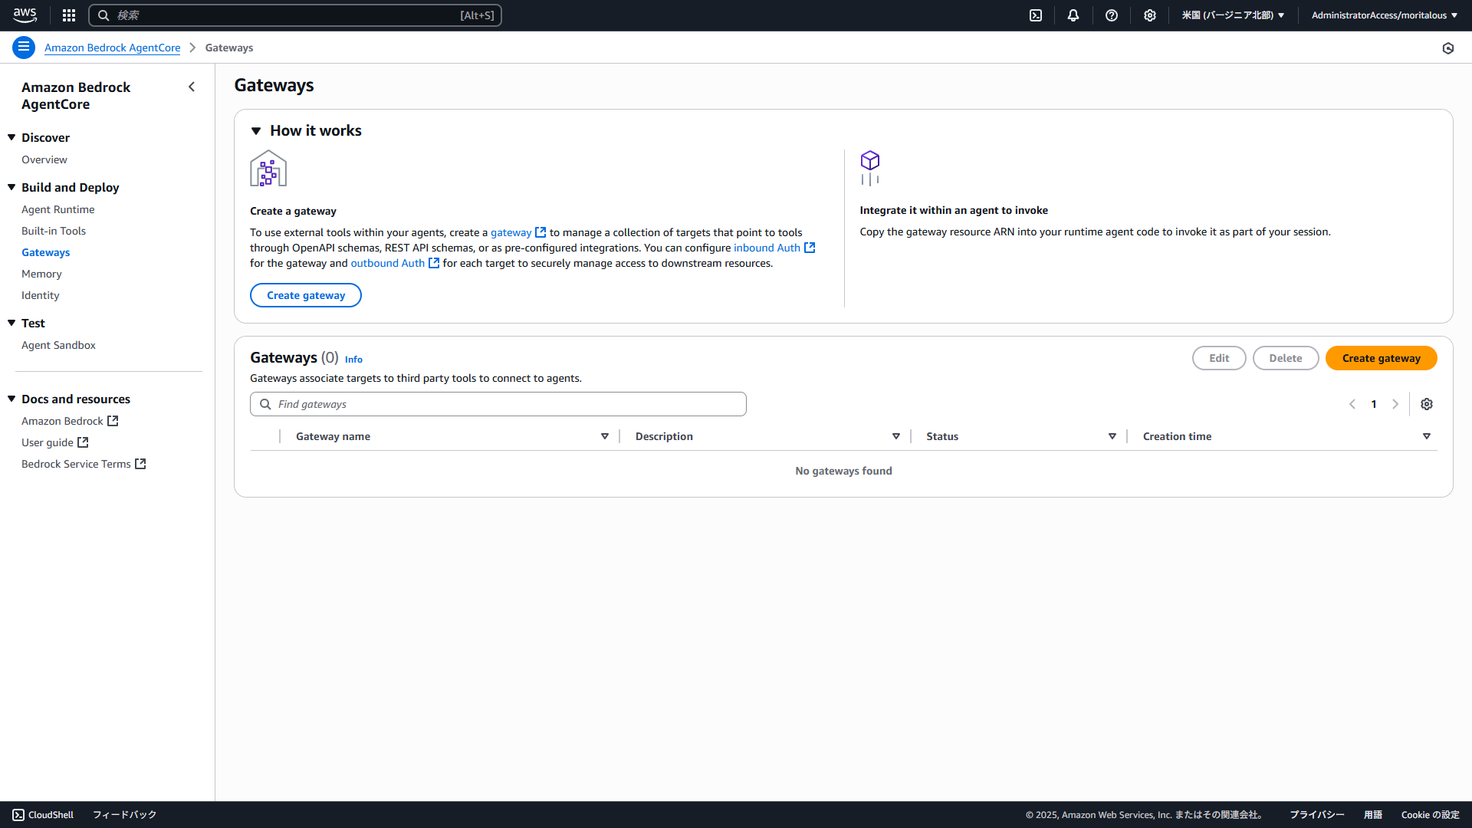
Task: Open the Memory navigation item
Action: [41, 274]
